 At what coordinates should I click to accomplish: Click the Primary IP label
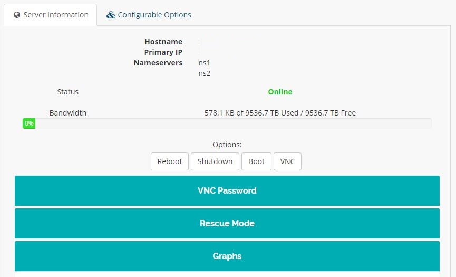[x=163, y=52]
